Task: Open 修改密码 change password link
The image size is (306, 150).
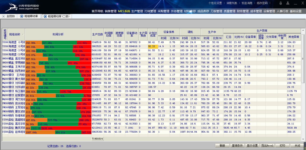Action: [x=262, y=3]
